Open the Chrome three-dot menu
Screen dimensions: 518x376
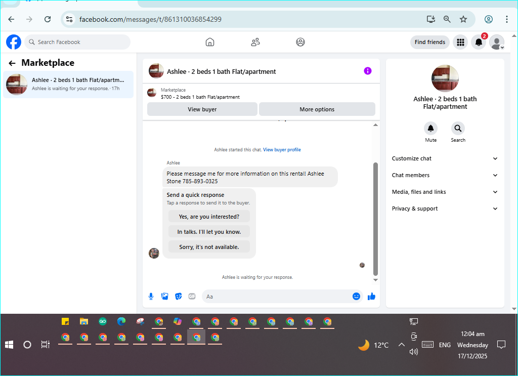(506, 19)
